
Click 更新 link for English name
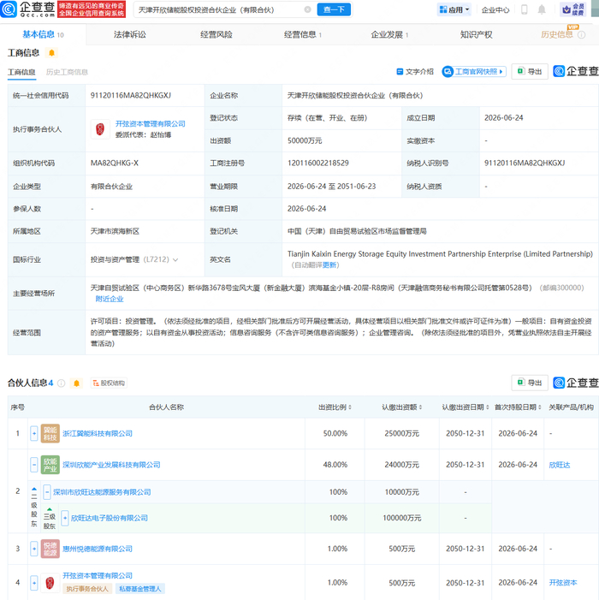pos(329,264)
